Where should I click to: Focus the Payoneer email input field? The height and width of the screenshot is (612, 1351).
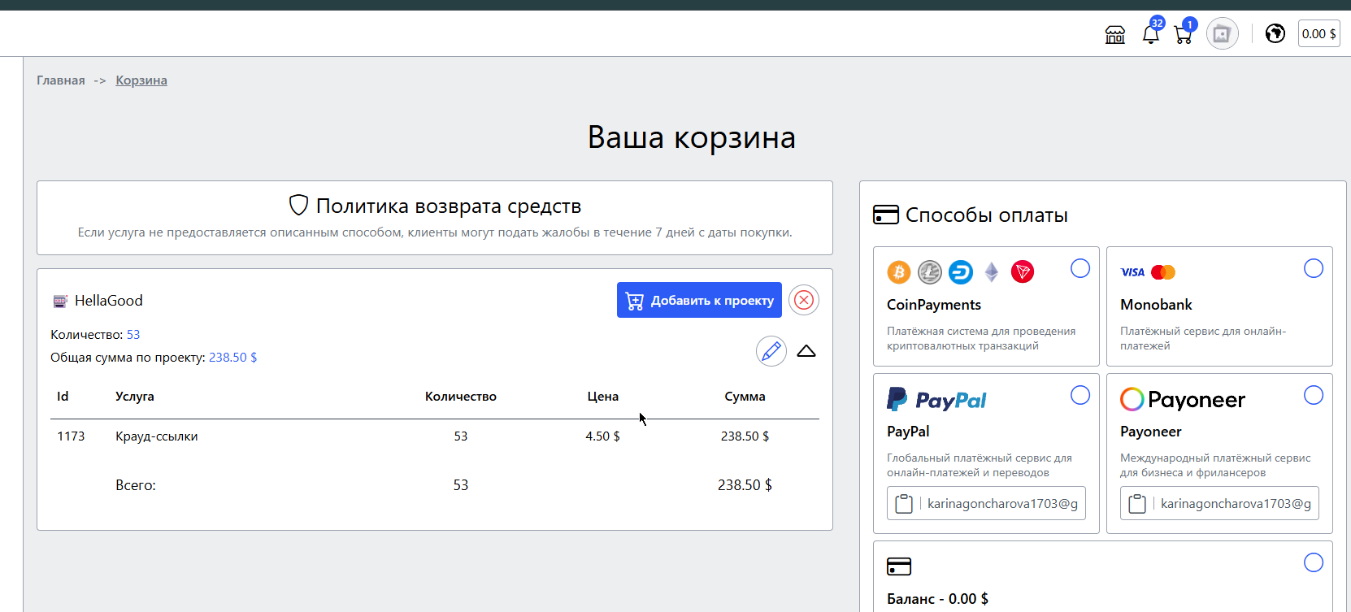click(1236, 504)
